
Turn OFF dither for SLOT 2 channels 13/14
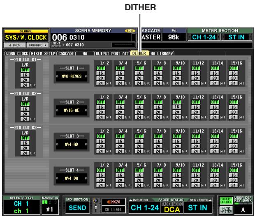[215, 102]
